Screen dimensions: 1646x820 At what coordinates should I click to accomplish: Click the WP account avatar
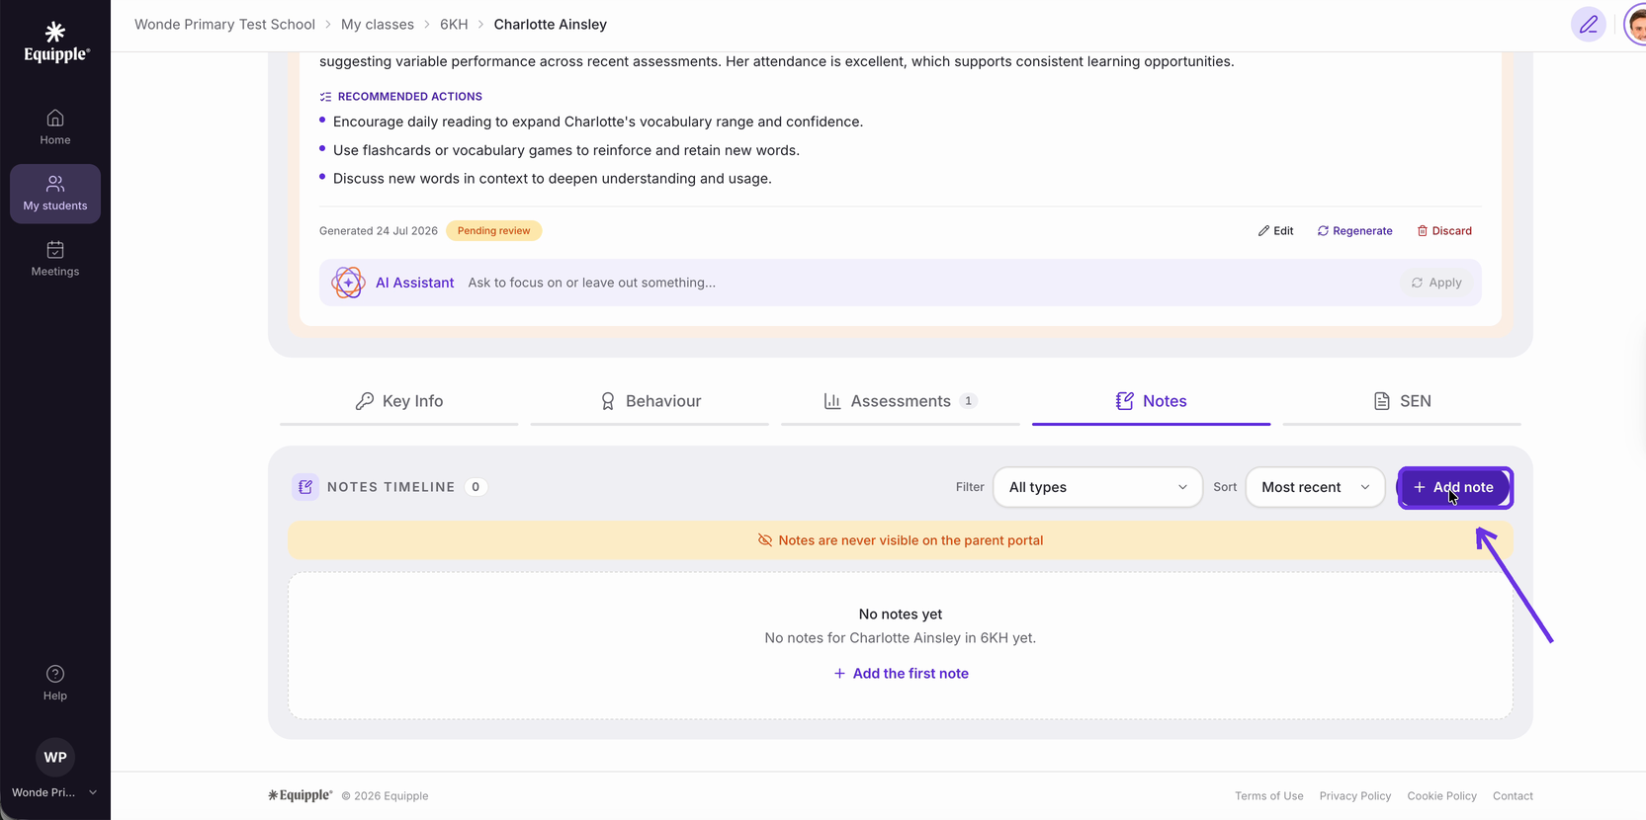point(55,758)
